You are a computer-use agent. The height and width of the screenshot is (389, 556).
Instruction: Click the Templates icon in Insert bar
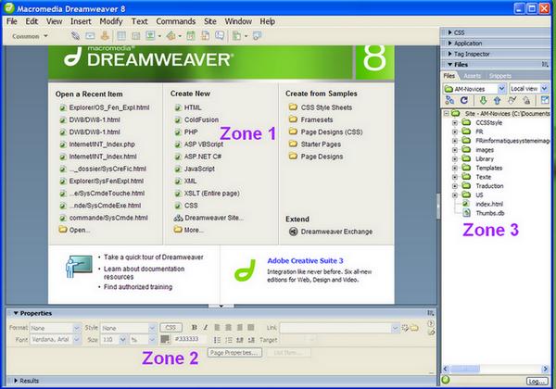click(236, 36)
